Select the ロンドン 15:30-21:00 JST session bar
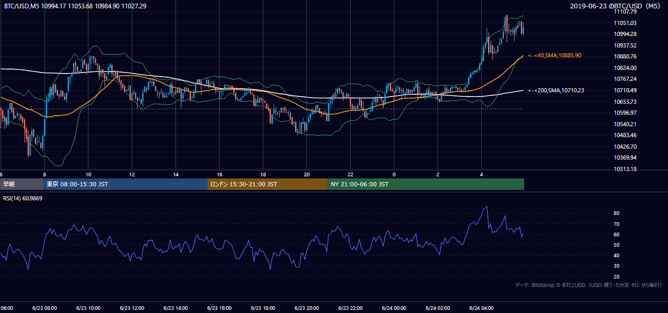 coord(268,184)
